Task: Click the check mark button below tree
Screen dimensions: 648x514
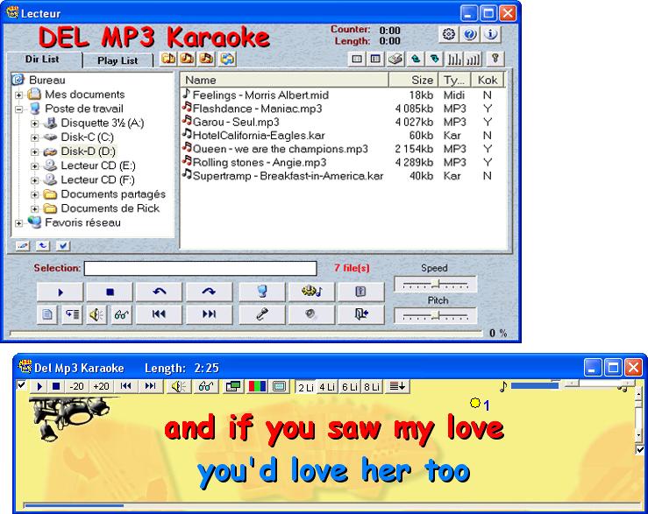Action: click(63, 246)
